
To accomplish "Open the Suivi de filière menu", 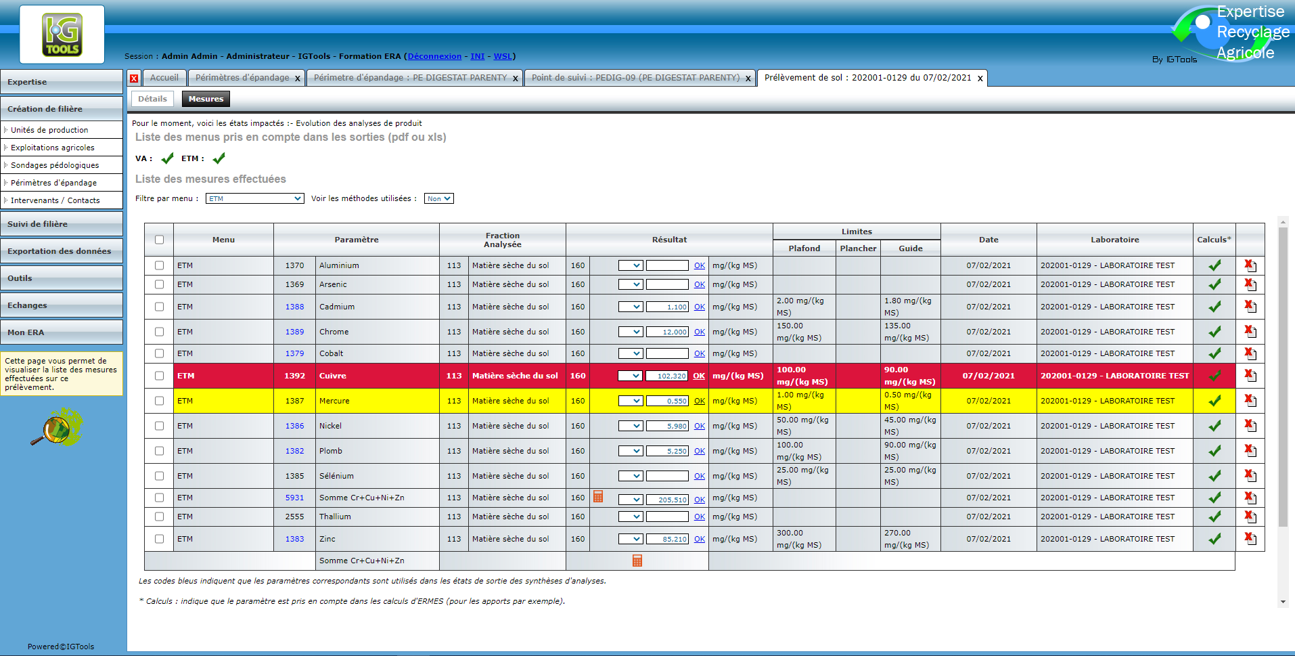I will 61,224.
